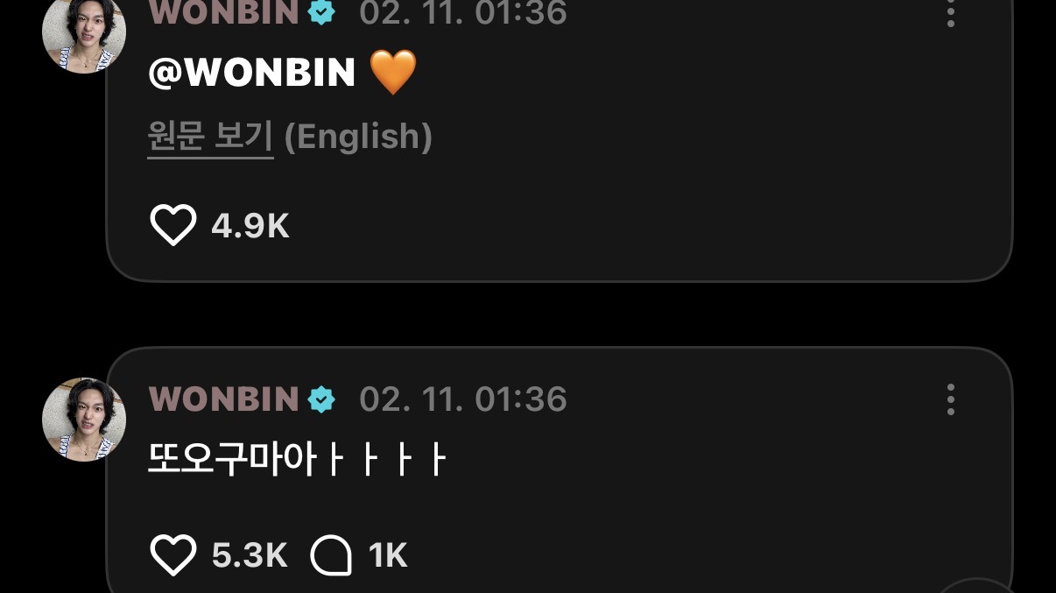Tap the 4.9K like count
The image size is (1056, 593).
[250, 227]
